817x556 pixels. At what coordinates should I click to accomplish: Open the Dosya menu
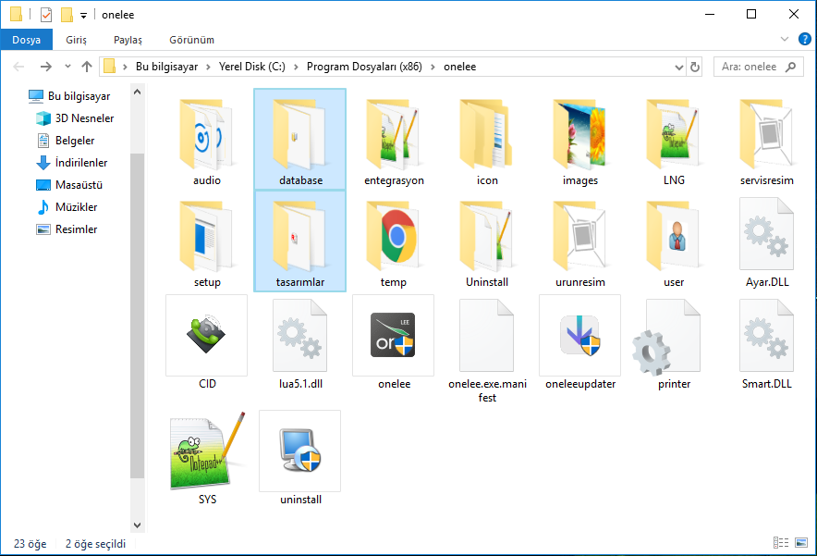click(26, 40)
